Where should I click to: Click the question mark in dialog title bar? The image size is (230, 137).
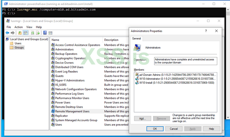[206, 31]
